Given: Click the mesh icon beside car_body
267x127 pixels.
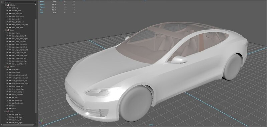Looking at the screenshot, I should click(x=10, y=8).
